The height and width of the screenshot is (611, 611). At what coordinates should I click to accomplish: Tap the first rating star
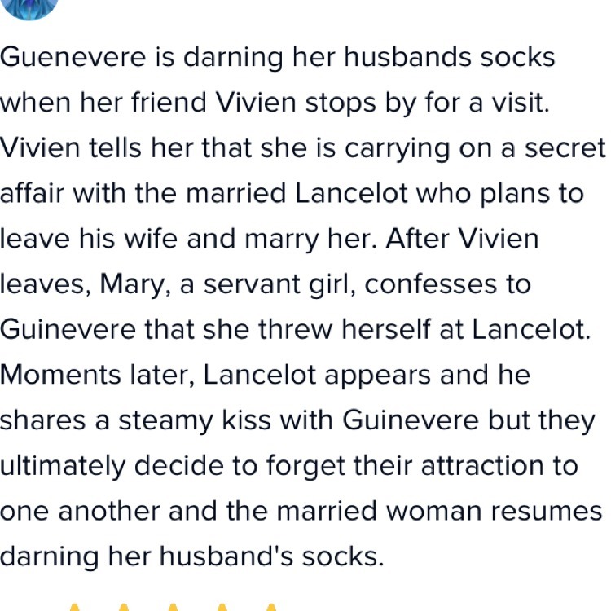(x=73, y=607)
